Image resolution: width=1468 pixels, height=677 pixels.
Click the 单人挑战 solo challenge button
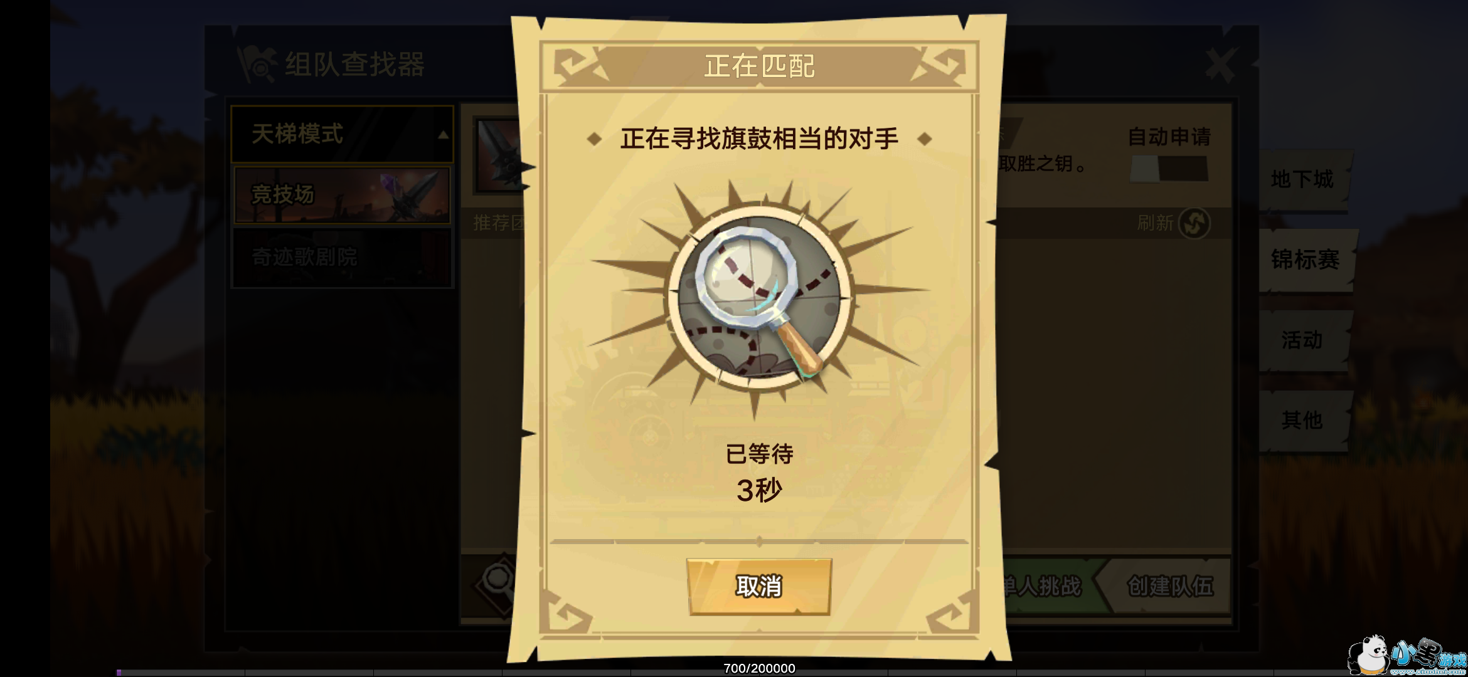[1045, 587]
